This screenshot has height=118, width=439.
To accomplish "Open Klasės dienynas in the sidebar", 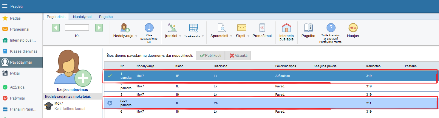I will coord(21,51).
